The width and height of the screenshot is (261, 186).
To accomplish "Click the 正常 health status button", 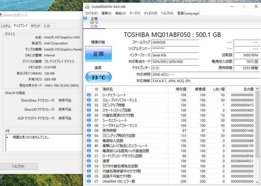I will 98,54.
